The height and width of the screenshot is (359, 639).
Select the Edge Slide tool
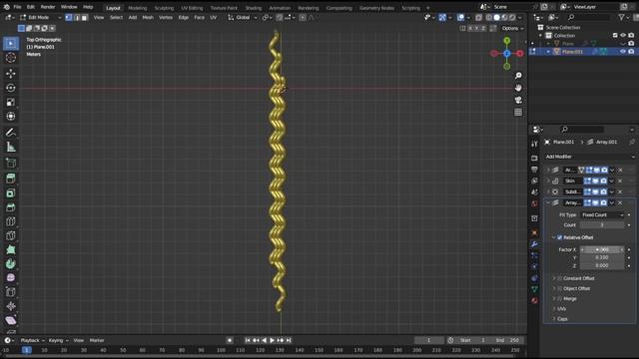click(x=11, y=292)
